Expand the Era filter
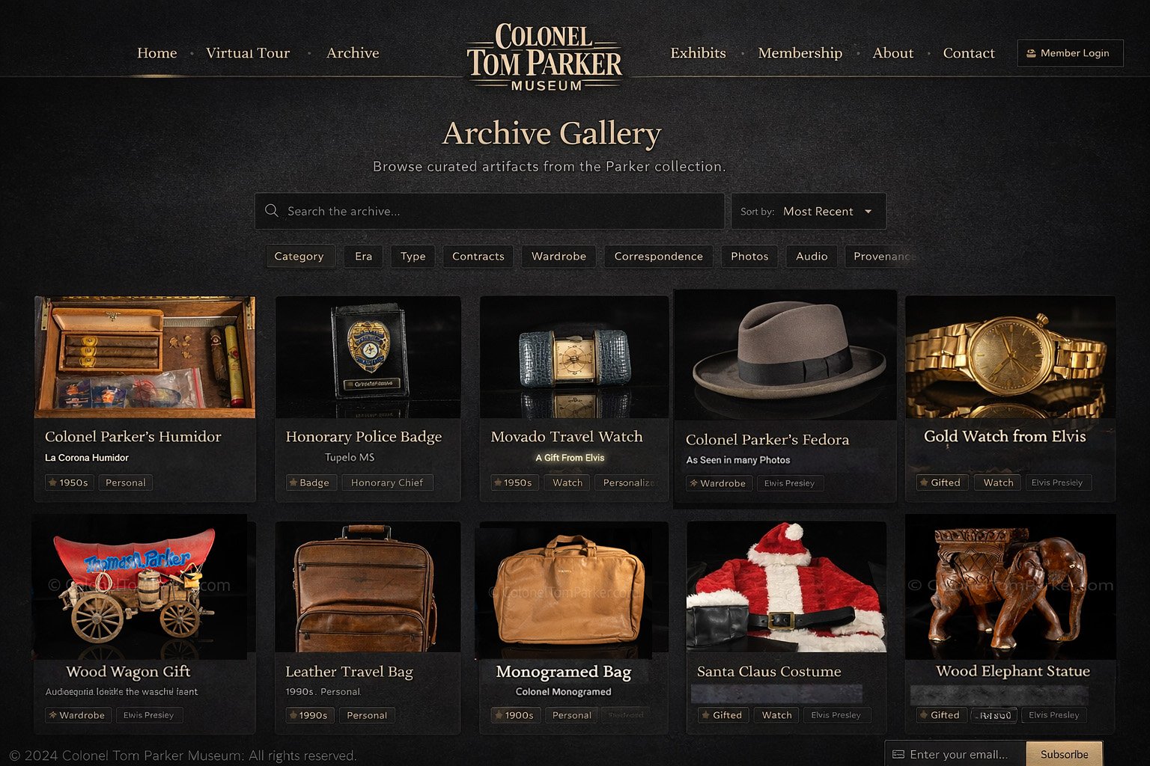 click(364, 256)
